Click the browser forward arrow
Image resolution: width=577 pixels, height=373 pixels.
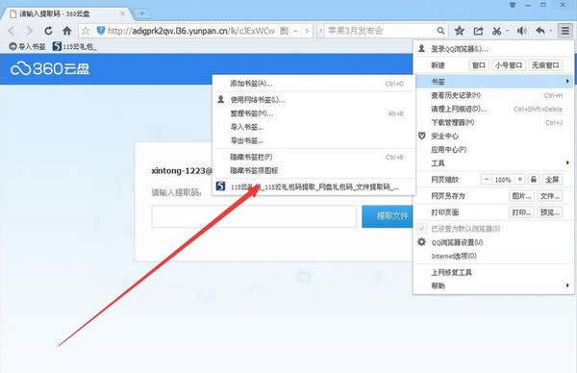pyautogui.click(x=29, y=31)
